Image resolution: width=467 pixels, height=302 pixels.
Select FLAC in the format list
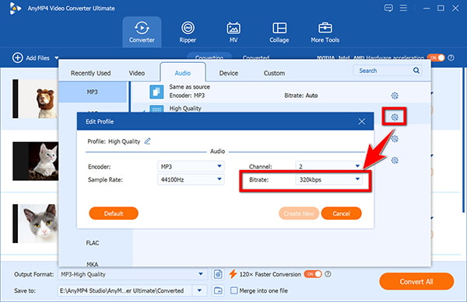coord(93,243)
